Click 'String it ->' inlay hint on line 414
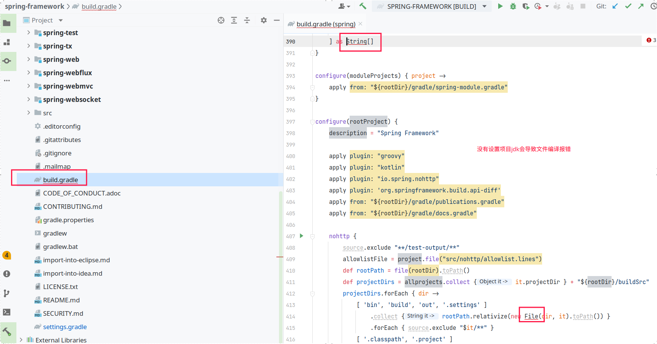Image resolution: width=657 pixels, height=344 pixels. [x=421, y=316]
